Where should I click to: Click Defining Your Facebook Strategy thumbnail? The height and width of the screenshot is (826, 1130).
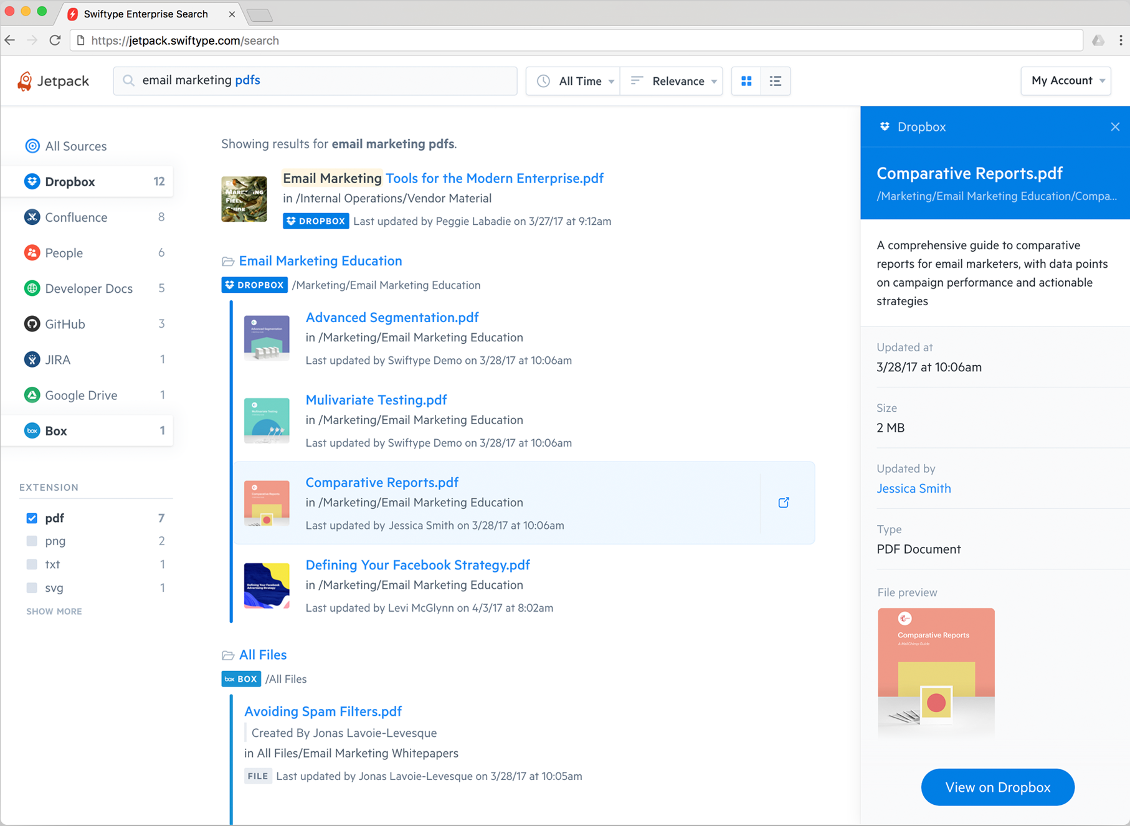pos(267,586)
